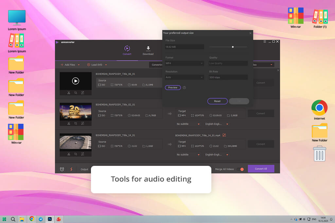Expand the Add Files dropdown arrow
Screen dimensions: 335x223
click(79, 65)
